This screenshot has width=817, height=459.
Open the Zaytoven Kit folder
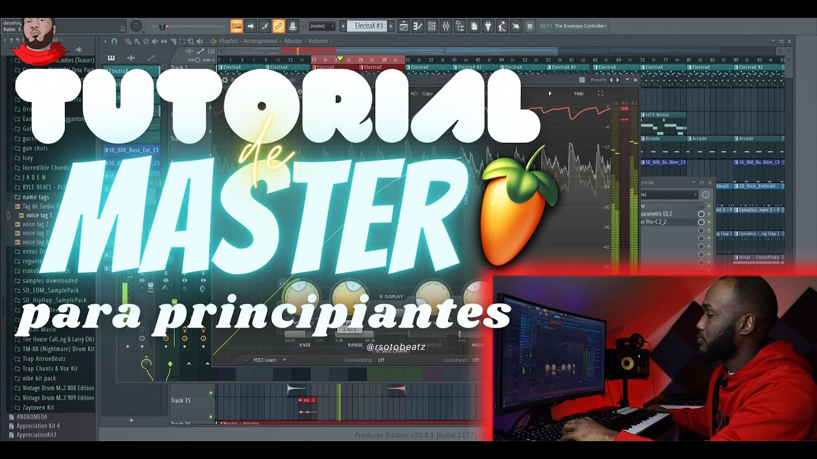pyautogui.click(x=38, y=407)
